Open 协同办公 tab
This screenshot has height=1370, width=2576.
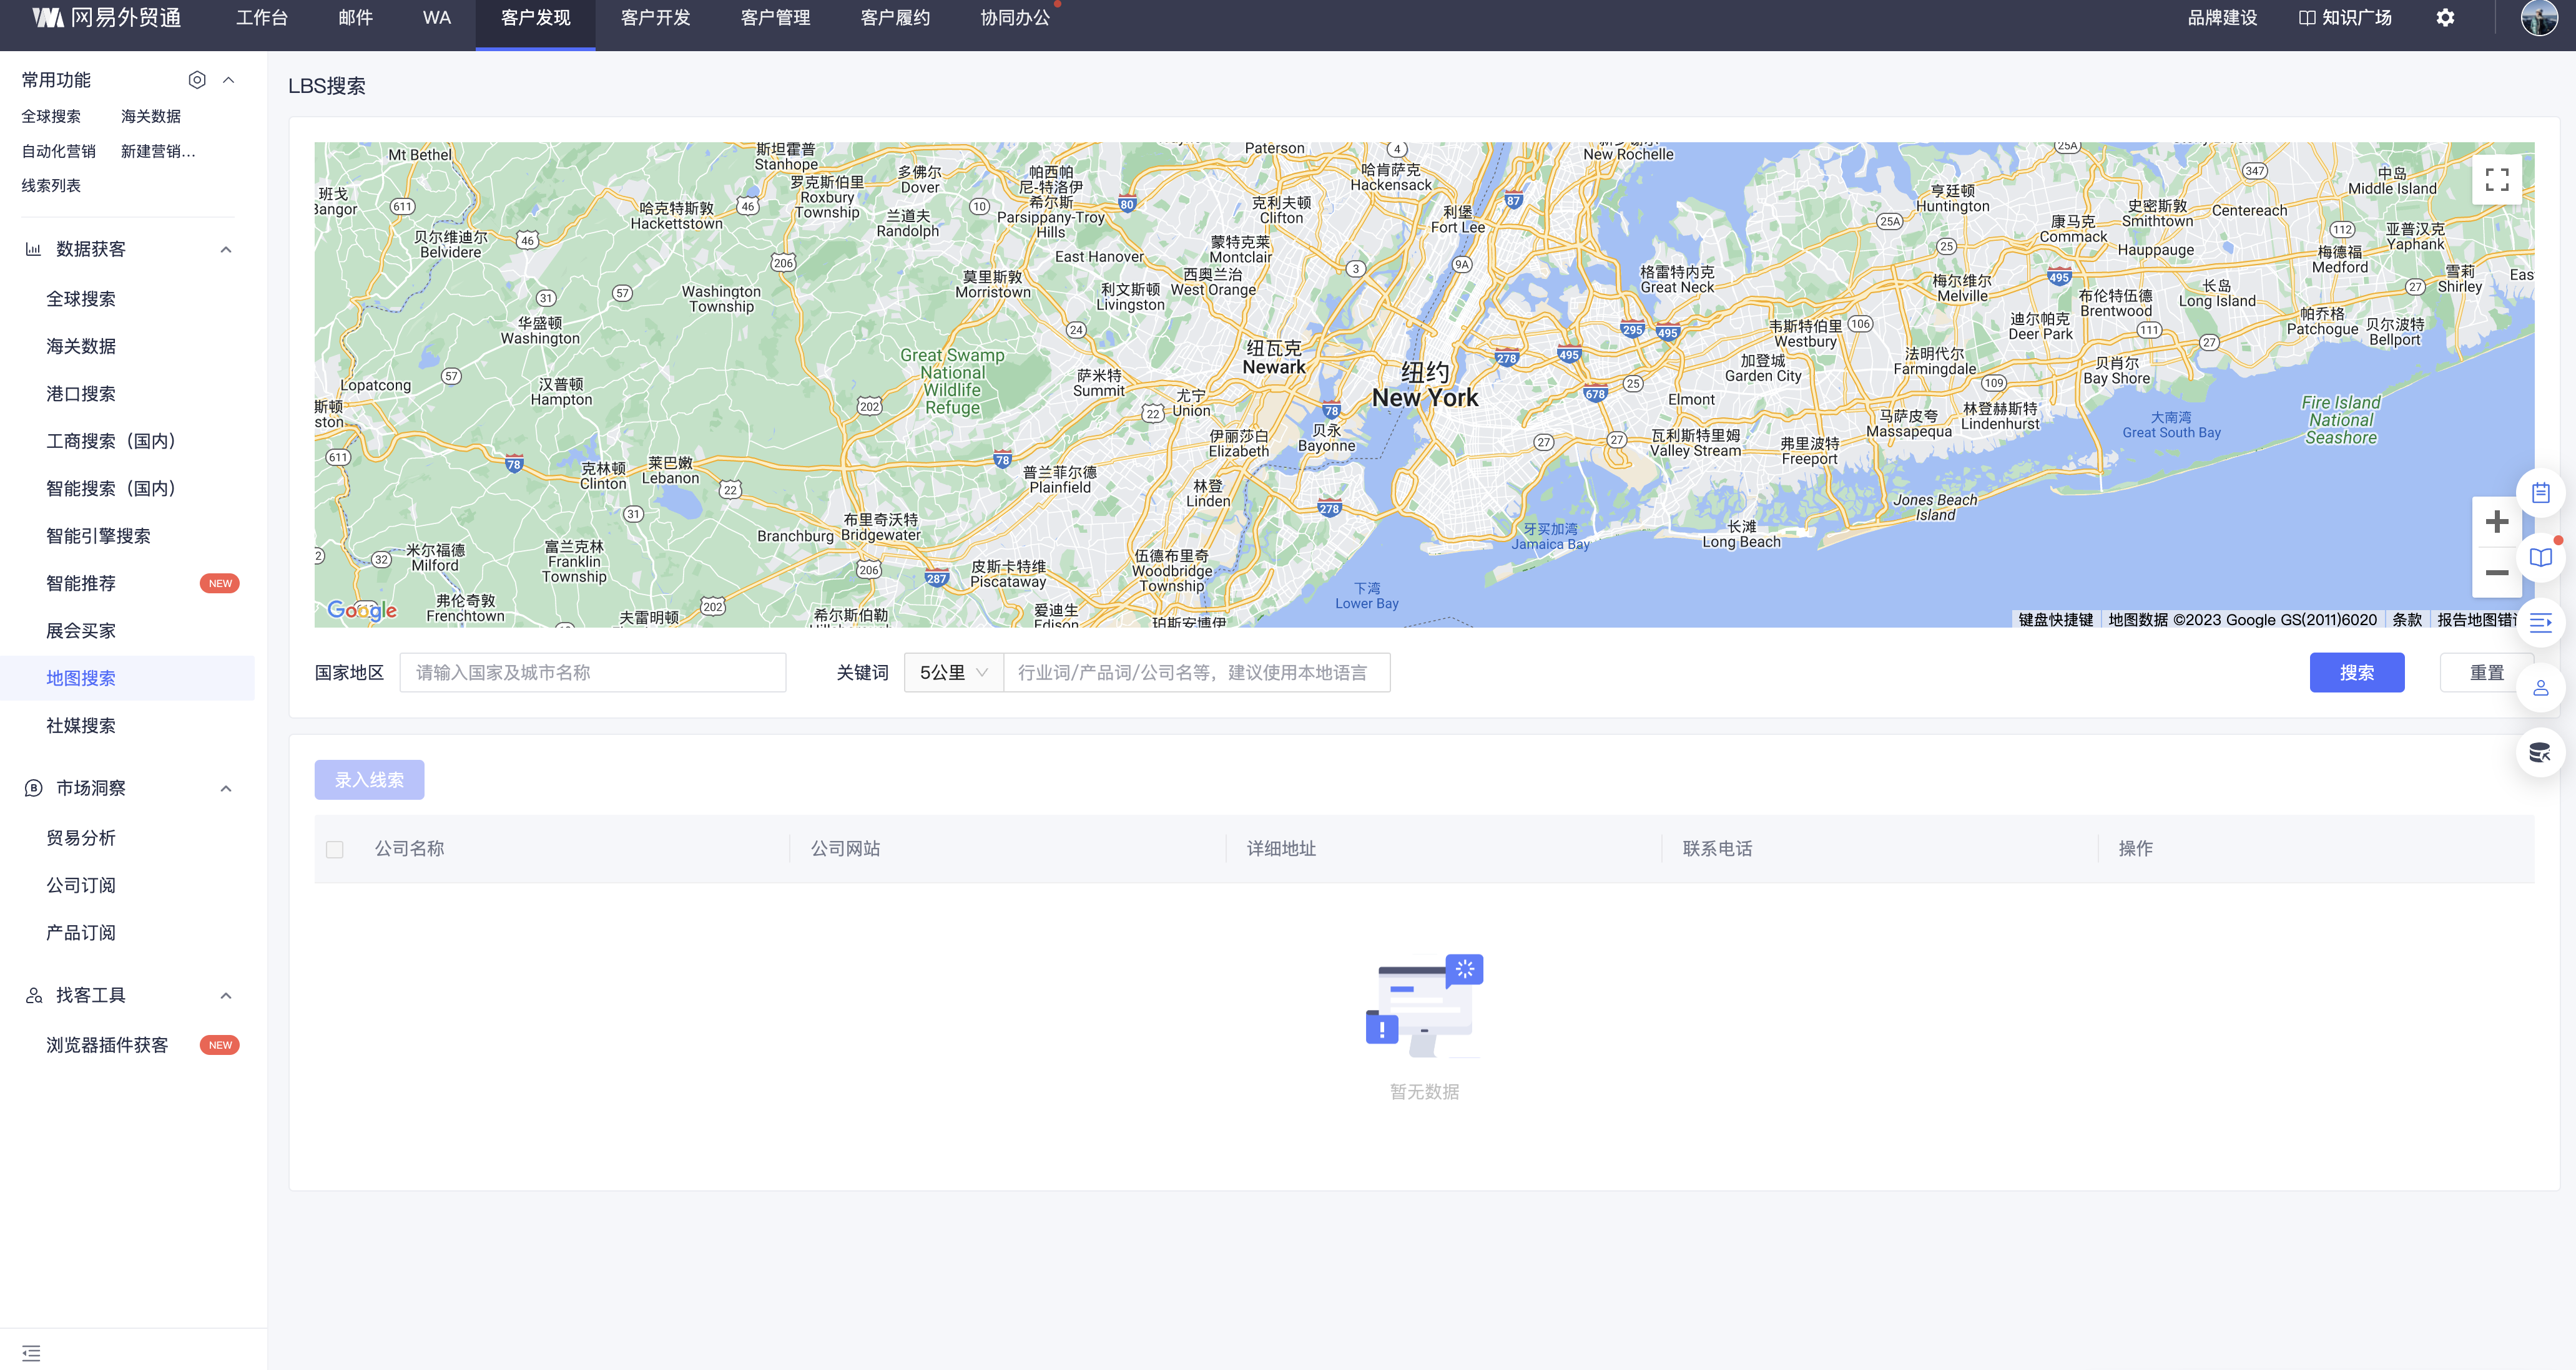click(x=1015, y=18)
